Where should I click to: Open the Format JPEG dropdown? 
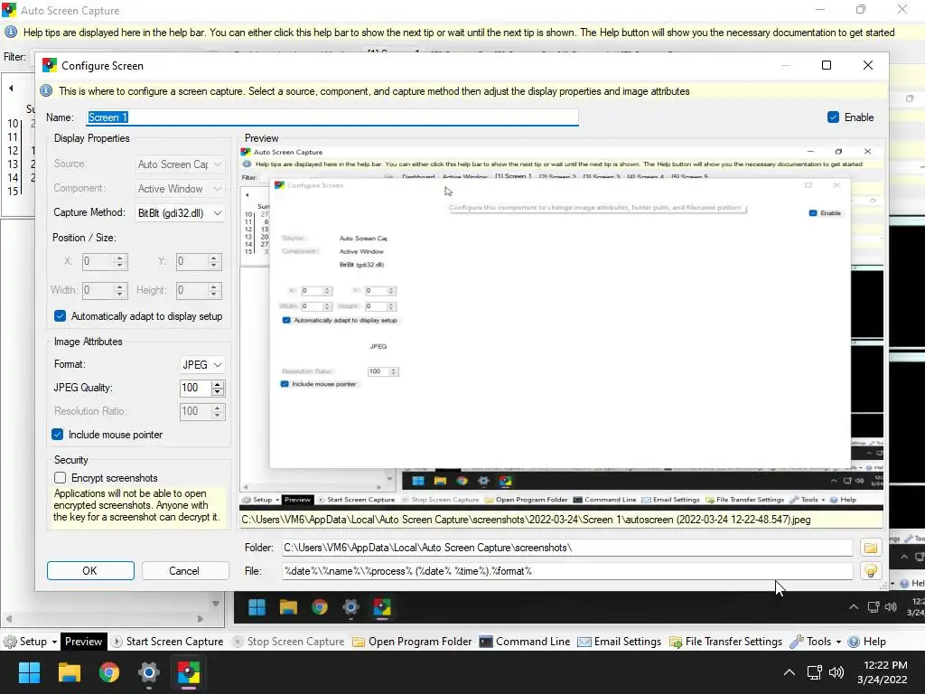(201, 365)
